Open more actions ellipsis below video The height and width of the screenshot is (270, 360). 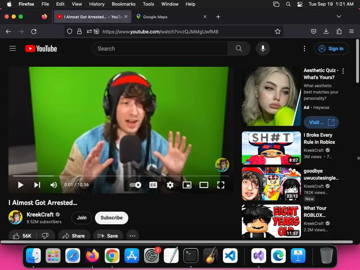pyautogui.click(x=133, y=236)
